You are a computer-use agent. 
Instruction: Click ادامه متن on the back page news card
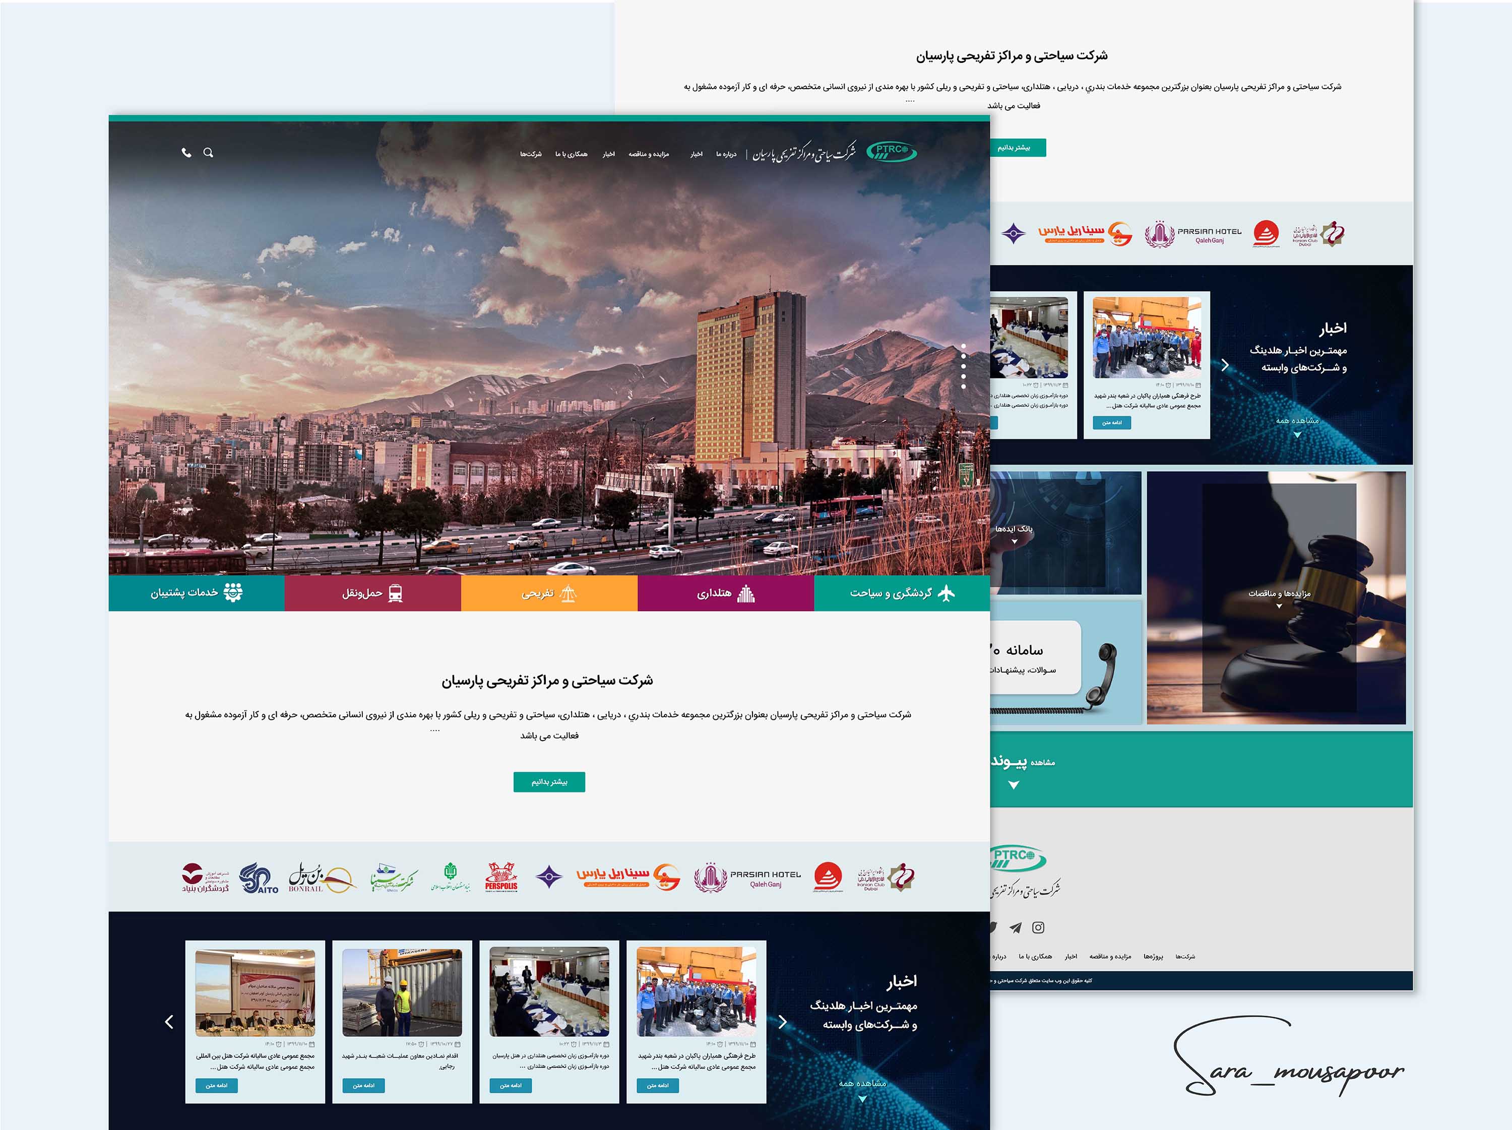pyautogui.click(x=1112, y=423)
